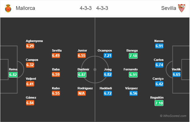Image resolution: width=190 pixels, height=122 pixels.
Task: Select Banega's 7.18 rating badge
Action: (x=133, y=56)
